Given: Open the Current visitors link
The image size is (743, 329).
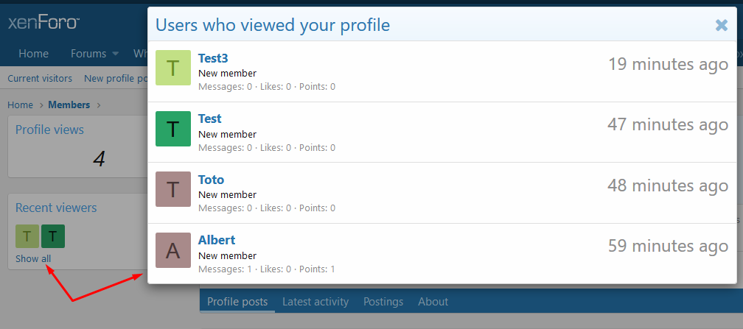Looking at the screenshot, I should click(40, 79).
